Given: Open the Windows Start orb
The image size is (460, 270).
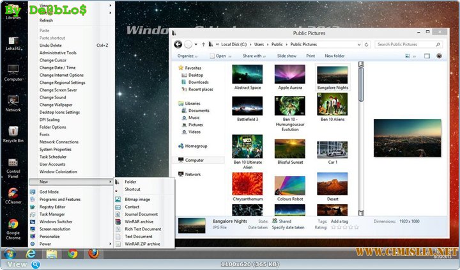Looking at the screenshot, I should (x=10, y=253).
